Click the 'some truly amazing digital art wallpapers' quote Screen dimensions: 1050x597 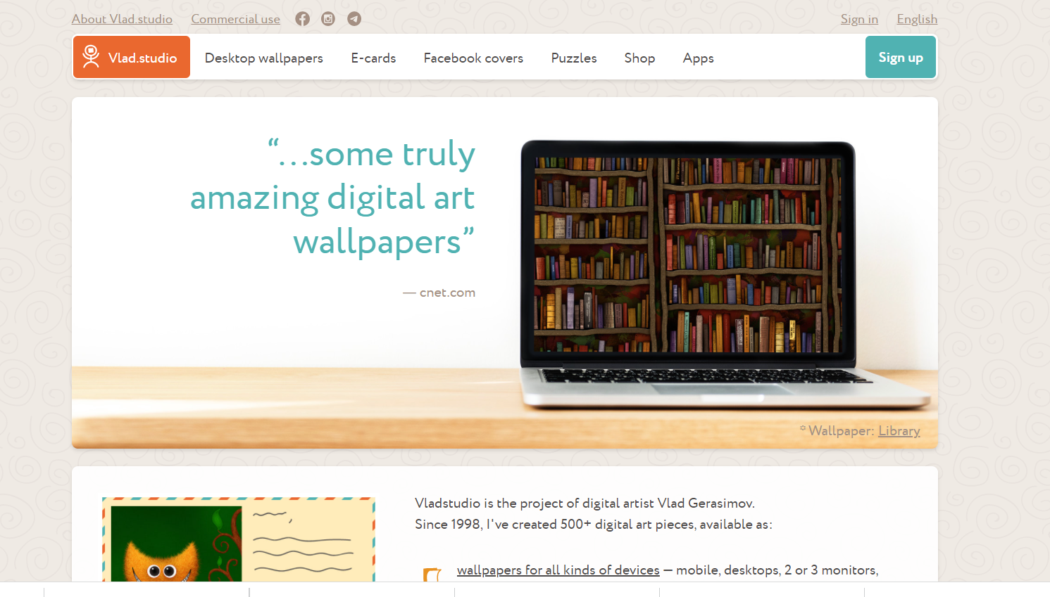pyautogui.click(x=332, y=198)
